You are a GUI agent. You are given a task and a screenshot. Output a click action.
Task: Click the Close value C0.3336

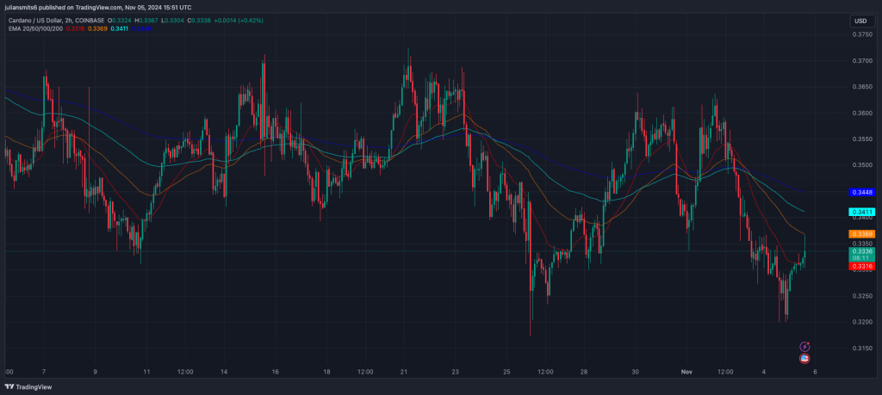[x=199, y=21]
